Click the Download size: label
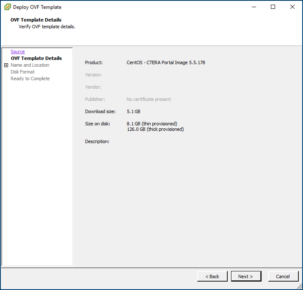The height and width of the screenshot is (290, 303). pyautogui.click(x=100, y=111)
